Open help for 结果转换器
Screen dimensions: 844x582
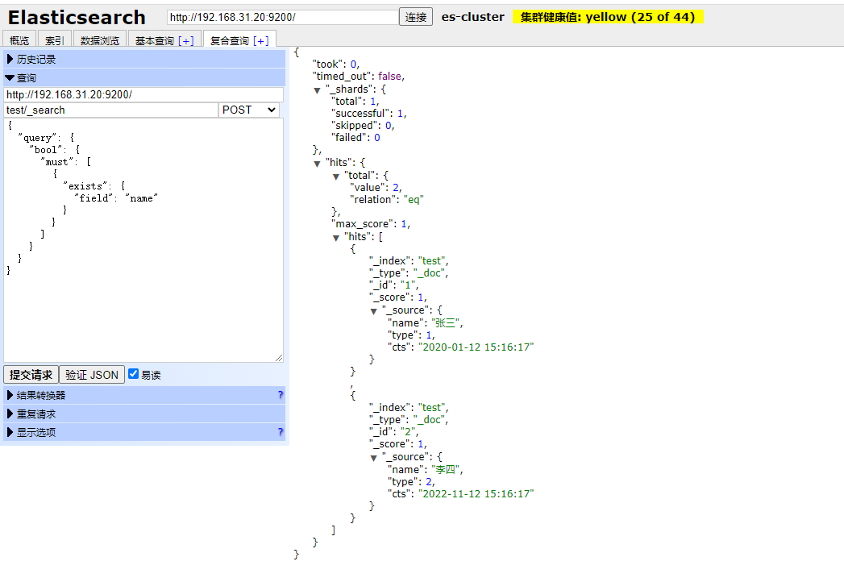point(281,395)
